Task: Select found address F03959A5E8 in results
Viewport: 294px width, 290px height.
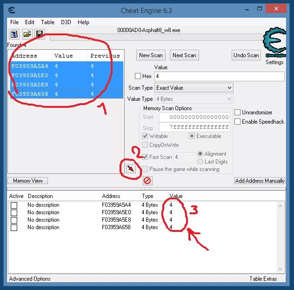Action: click(67, 85)
